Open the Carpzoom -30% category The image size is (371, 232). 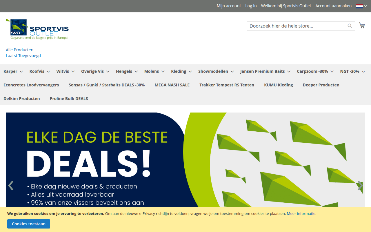312,71
